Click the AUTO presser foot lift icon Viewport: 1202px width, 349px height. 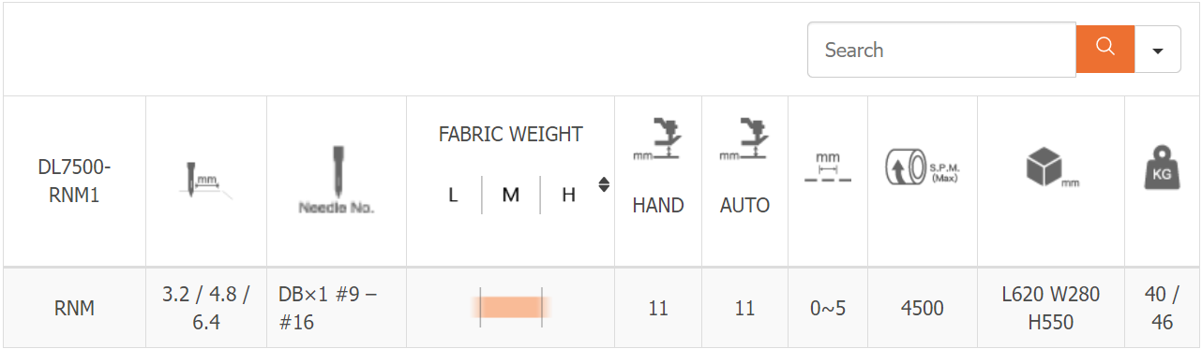pos(744,140)
